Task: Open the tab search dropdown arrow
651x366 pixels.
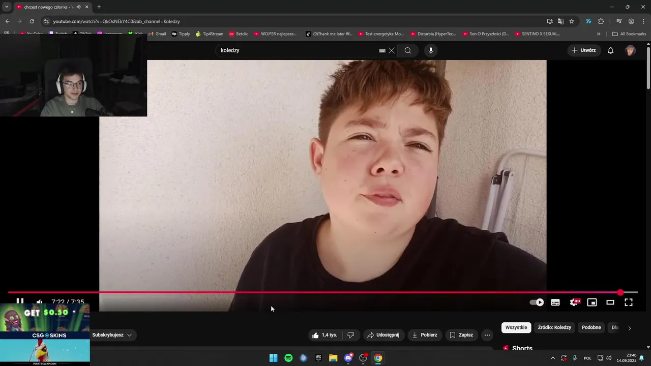Action: (x=7, y=7)
